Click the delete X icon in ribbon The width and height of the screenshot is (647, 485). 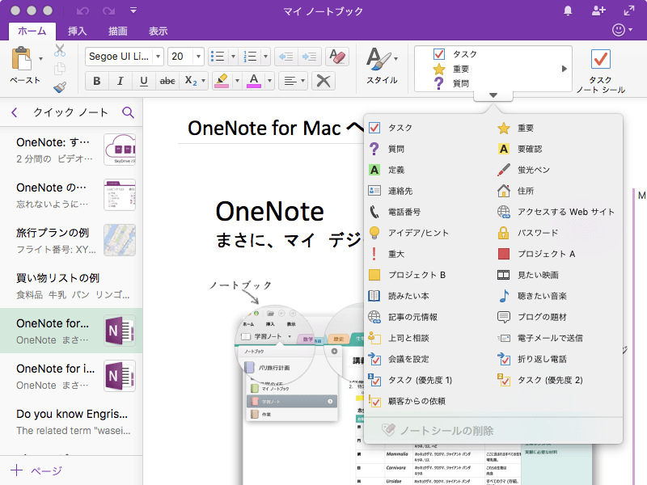(x=323, y=81)
